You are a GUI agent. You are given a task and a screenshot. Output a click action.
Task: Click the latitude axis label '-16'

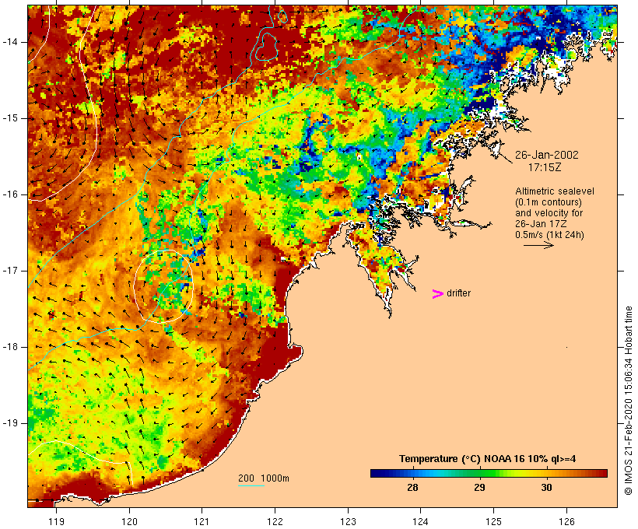(x=9, y=194)
